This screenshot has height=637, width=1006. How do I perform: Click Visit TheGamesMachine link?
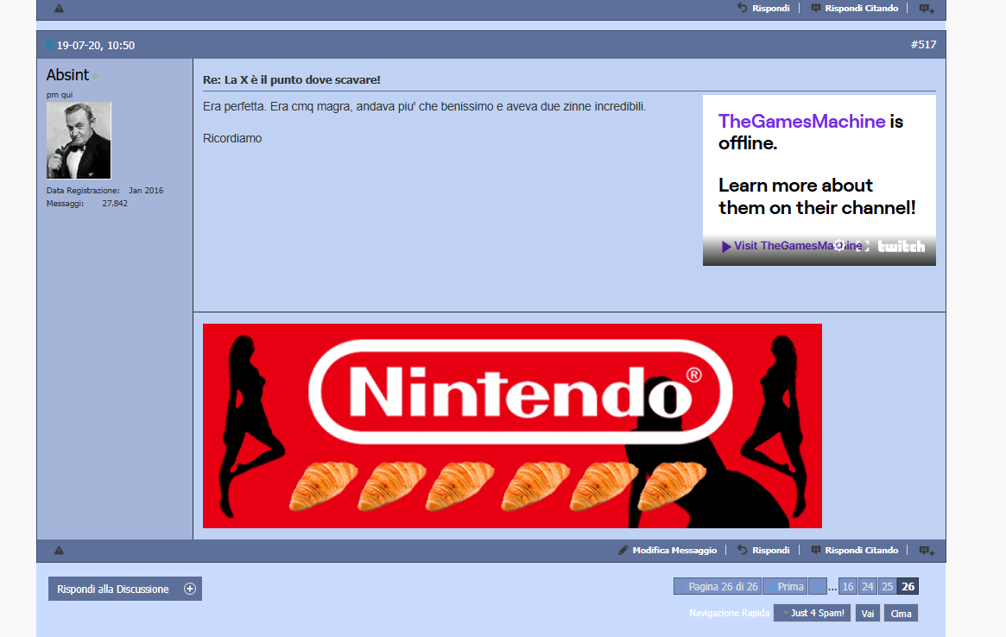tap(792, 246)
